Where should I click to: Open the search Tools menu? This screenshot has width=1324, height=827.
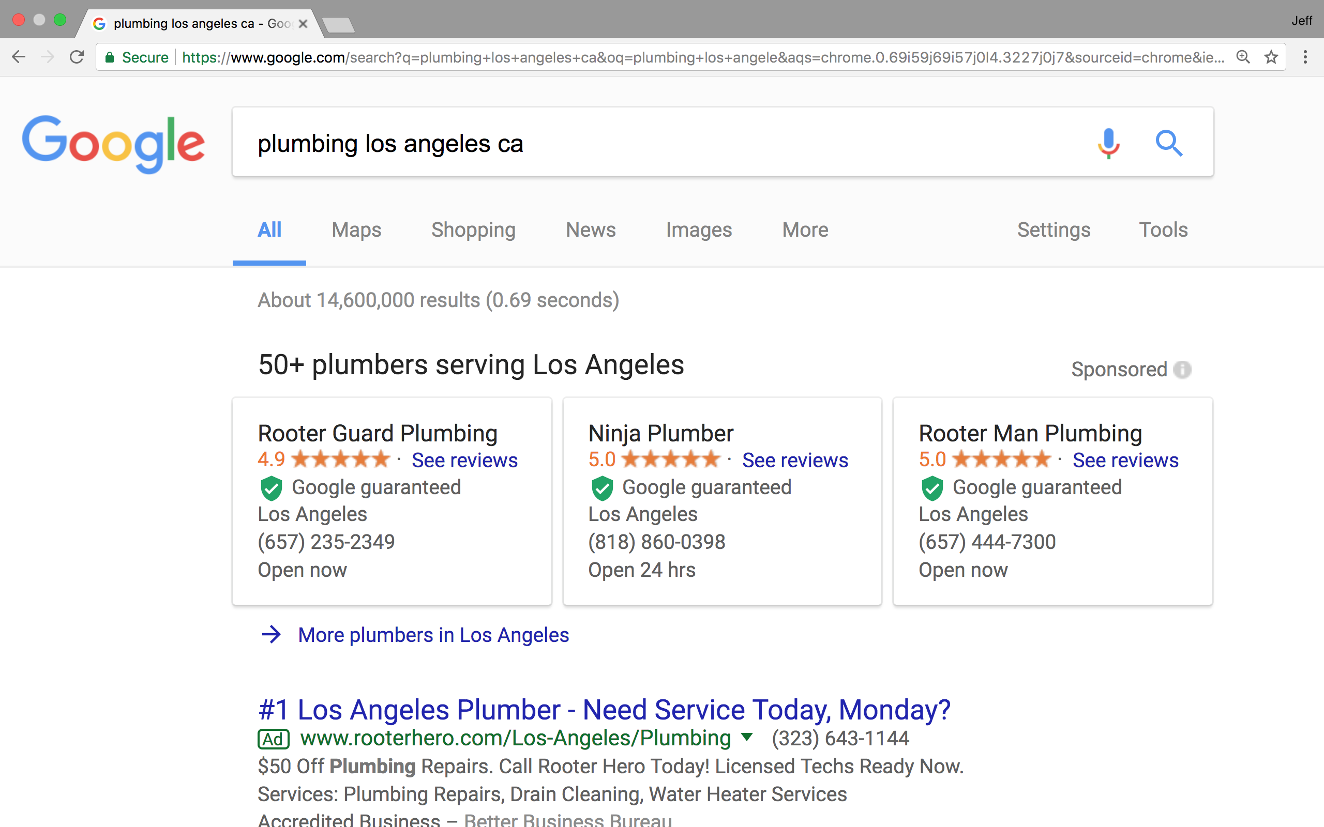[x=1163, y=229]
